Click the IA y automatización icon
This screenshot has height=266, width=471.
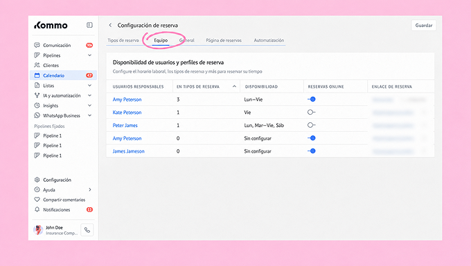(37, 95)
